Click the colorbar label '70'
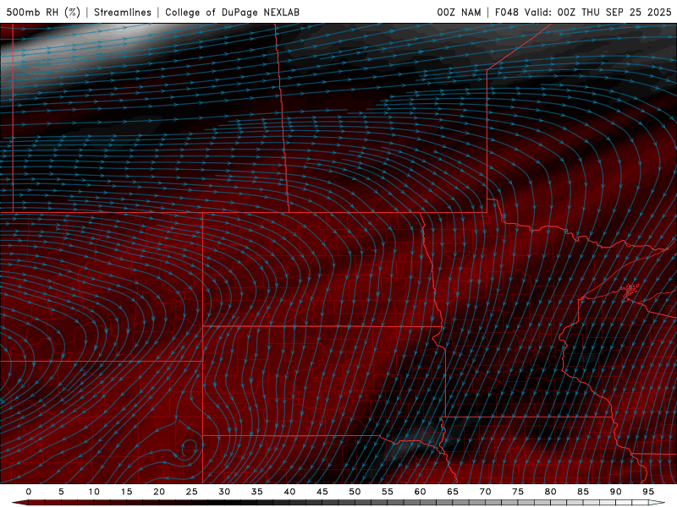 click(485, 492)
